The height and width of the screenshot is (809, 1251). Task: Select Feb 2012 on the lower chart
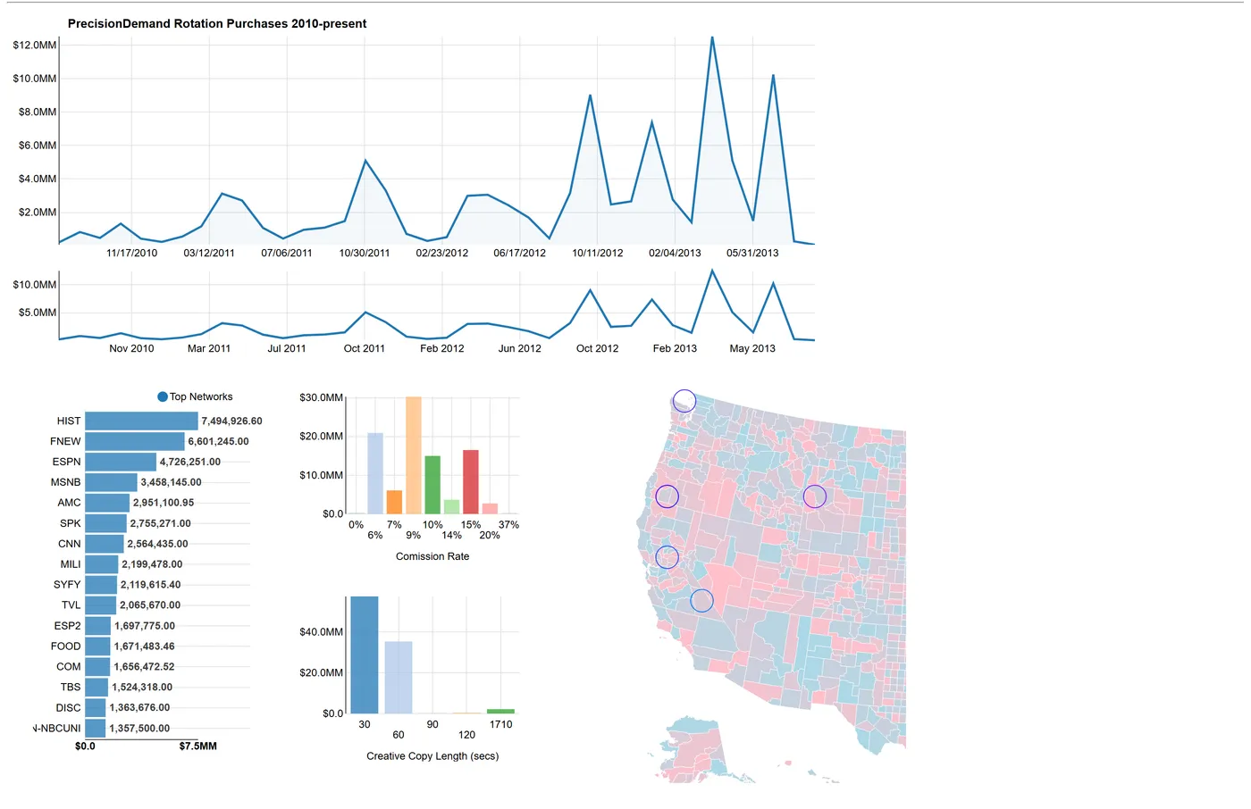point(442,348)
